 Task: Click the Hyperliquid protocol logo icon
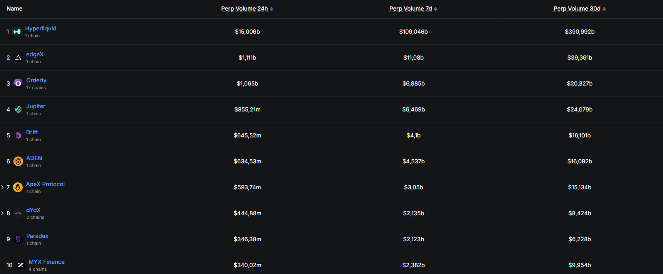click(17, 32)
